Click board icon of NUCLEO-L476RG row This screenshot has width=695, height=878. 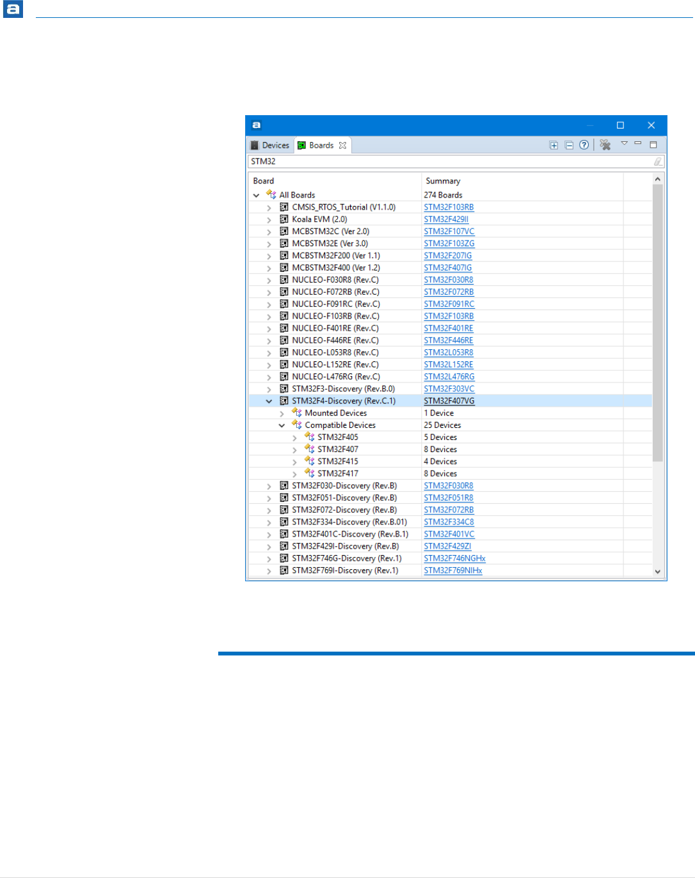(x=284, y=377)
